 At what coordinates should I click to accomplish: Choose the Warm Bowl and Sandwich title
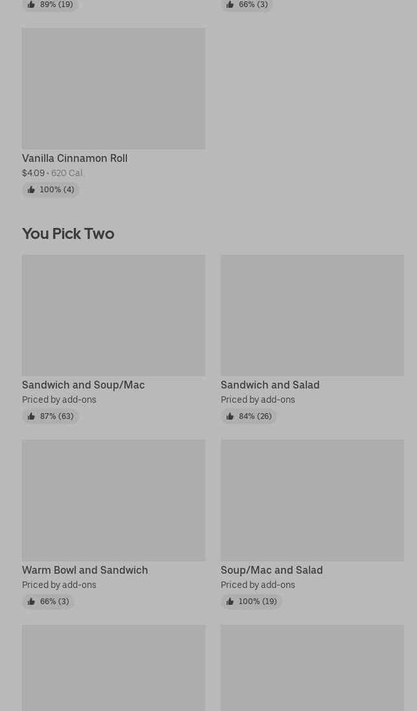click(x=85, y=570)
